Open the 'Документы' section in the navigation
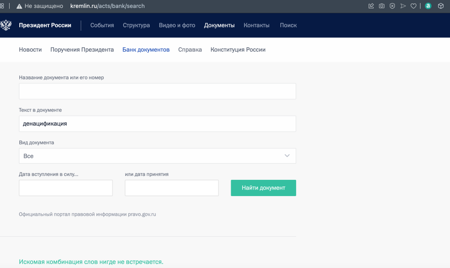This screenshot has height=268, width=450. click(x=219, y=25)
